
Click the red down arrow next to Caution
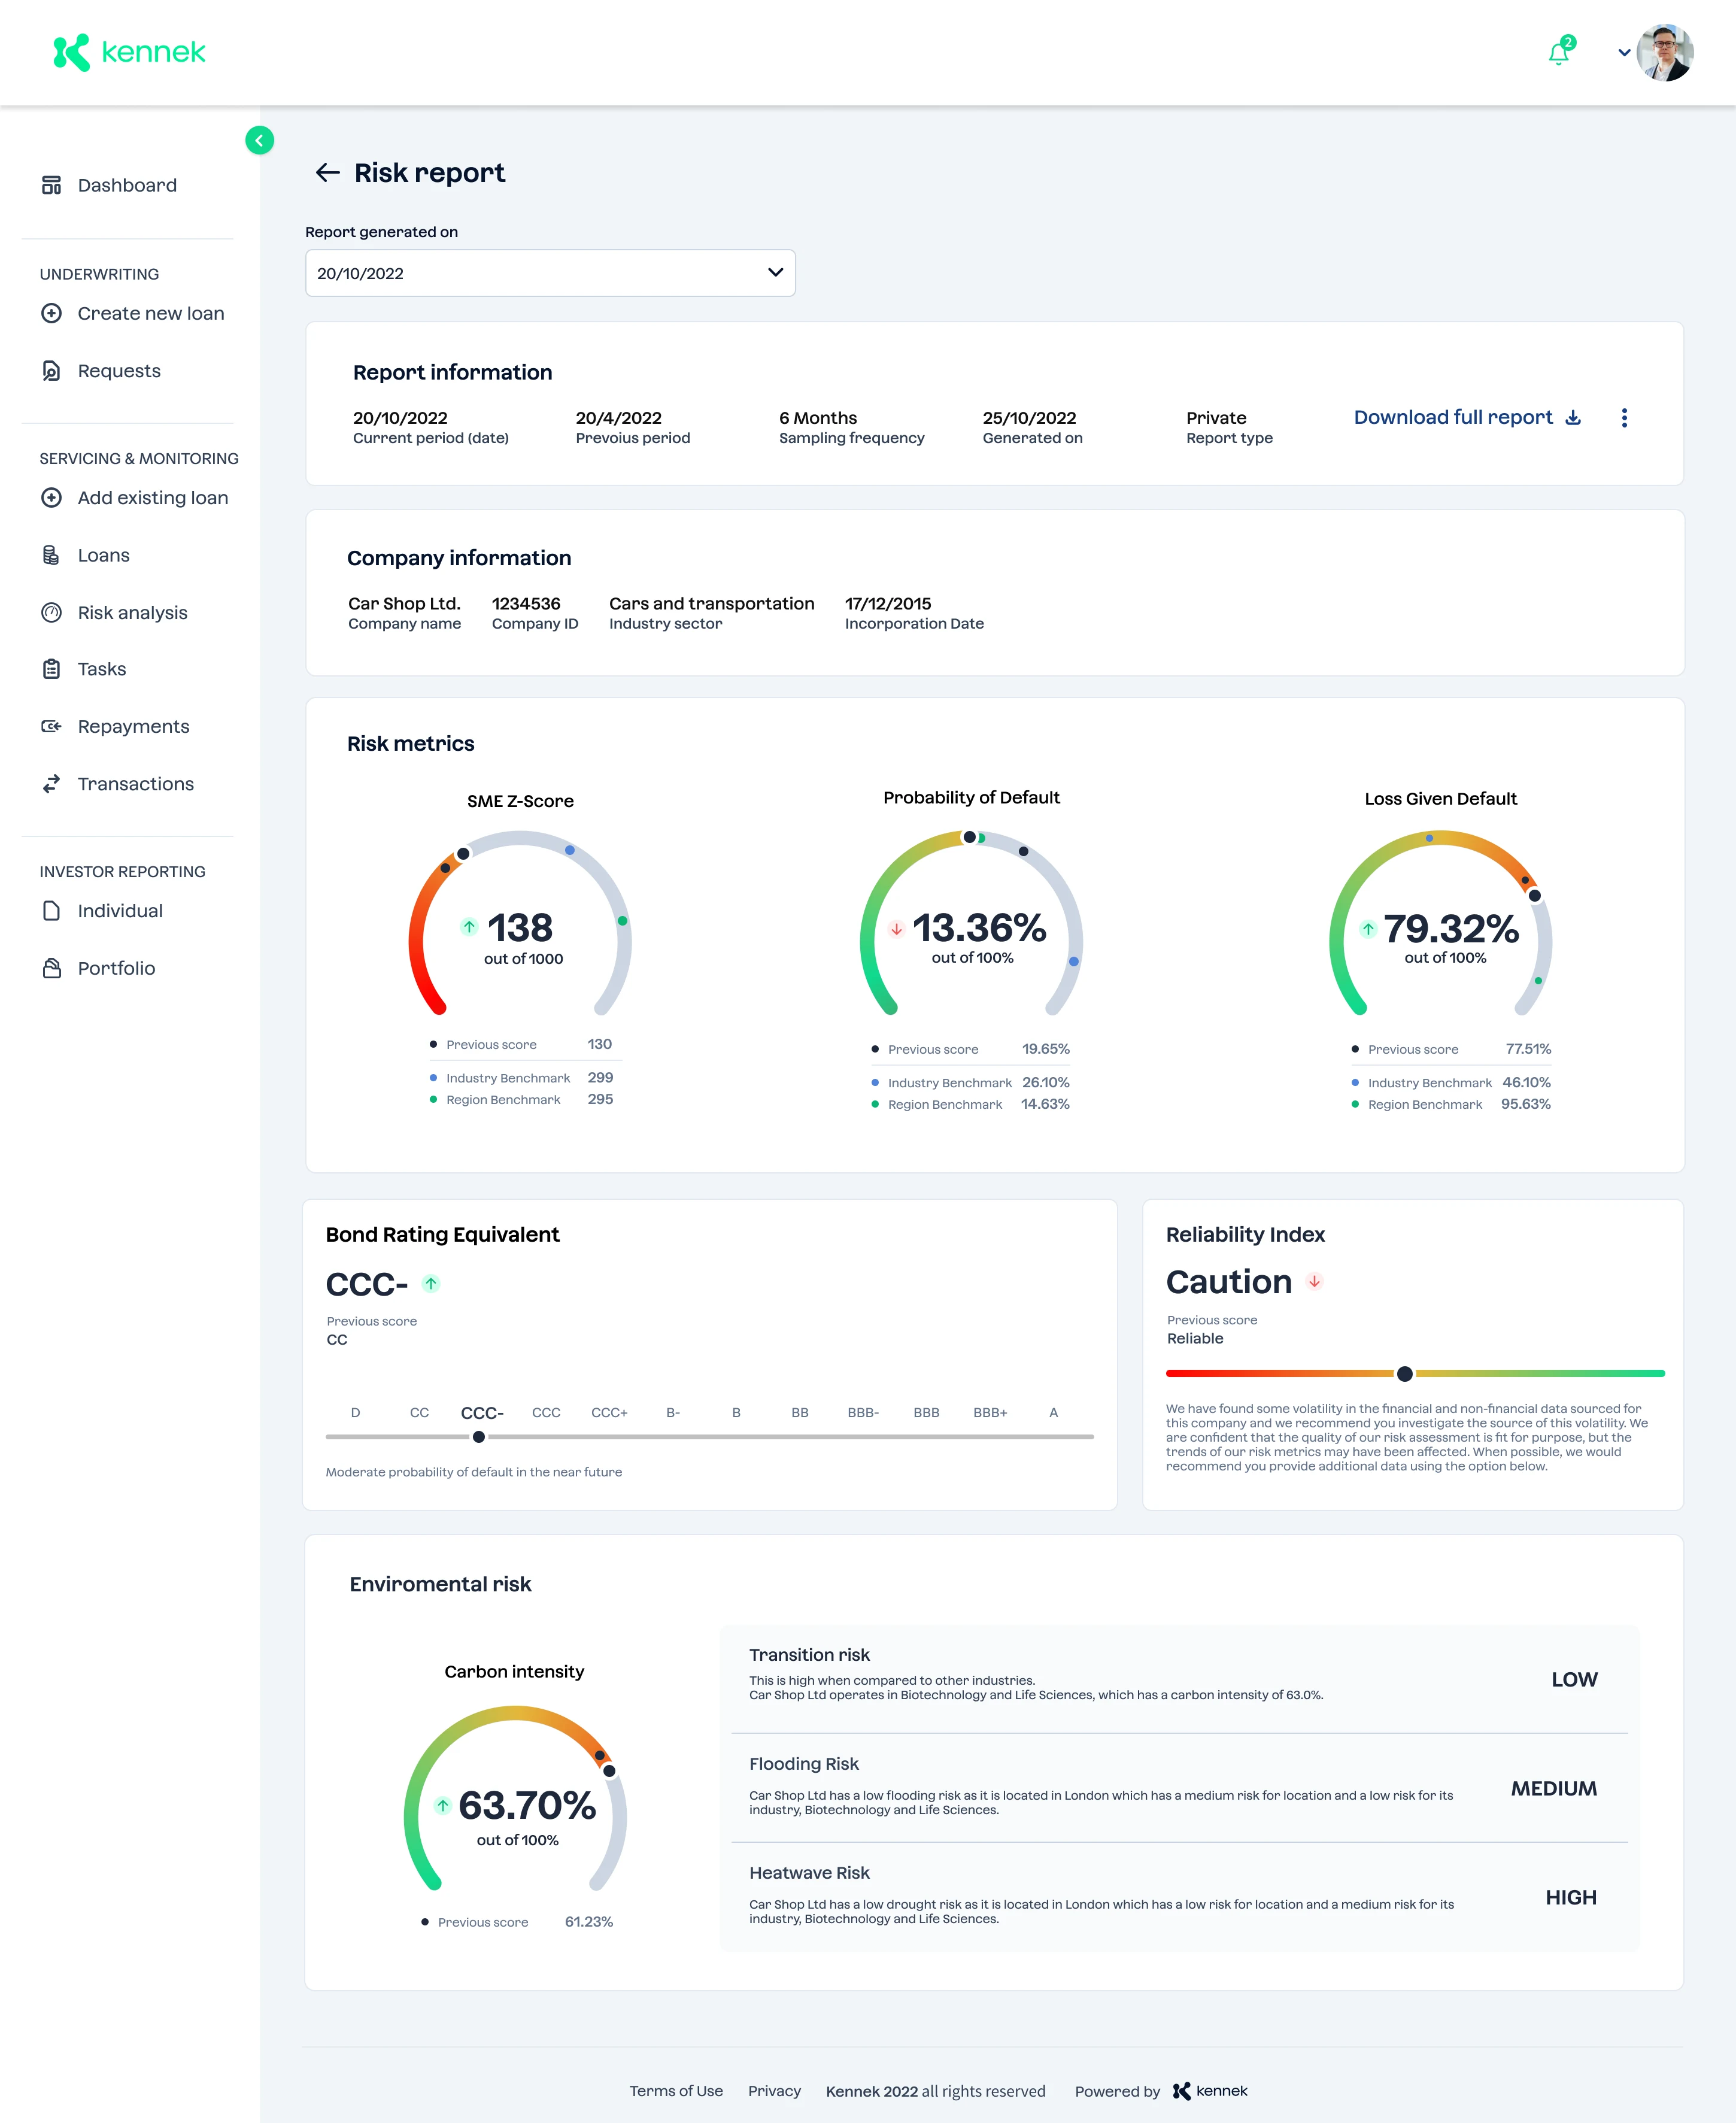[x=1315, y=1281]
